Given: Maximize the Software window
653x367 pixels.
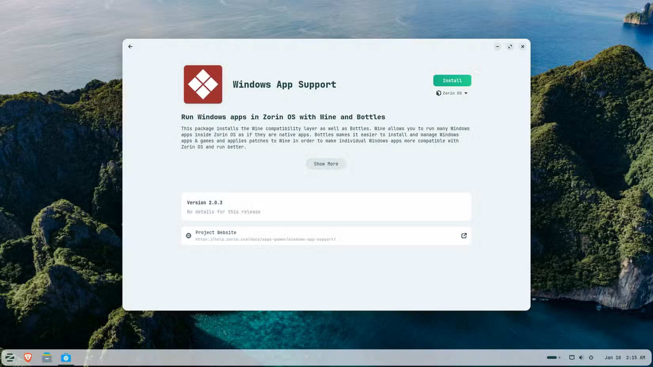Looking at the screenshot, I should click(x=510, y=47).
